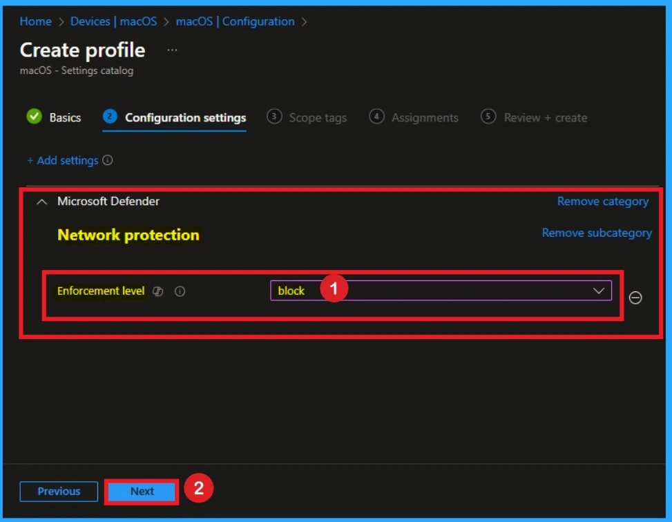Click the Next button

tap(142, 491)
